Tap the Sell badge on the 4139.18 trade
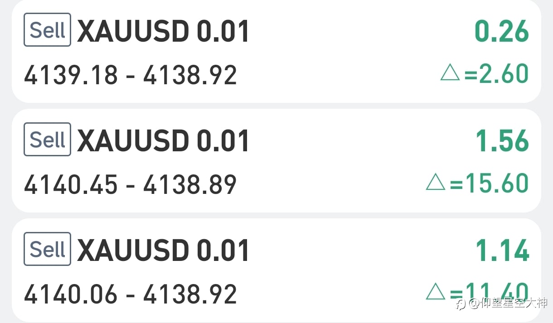Screen dimensions: 553x323 pyautogui.click(x=47, y=30)
